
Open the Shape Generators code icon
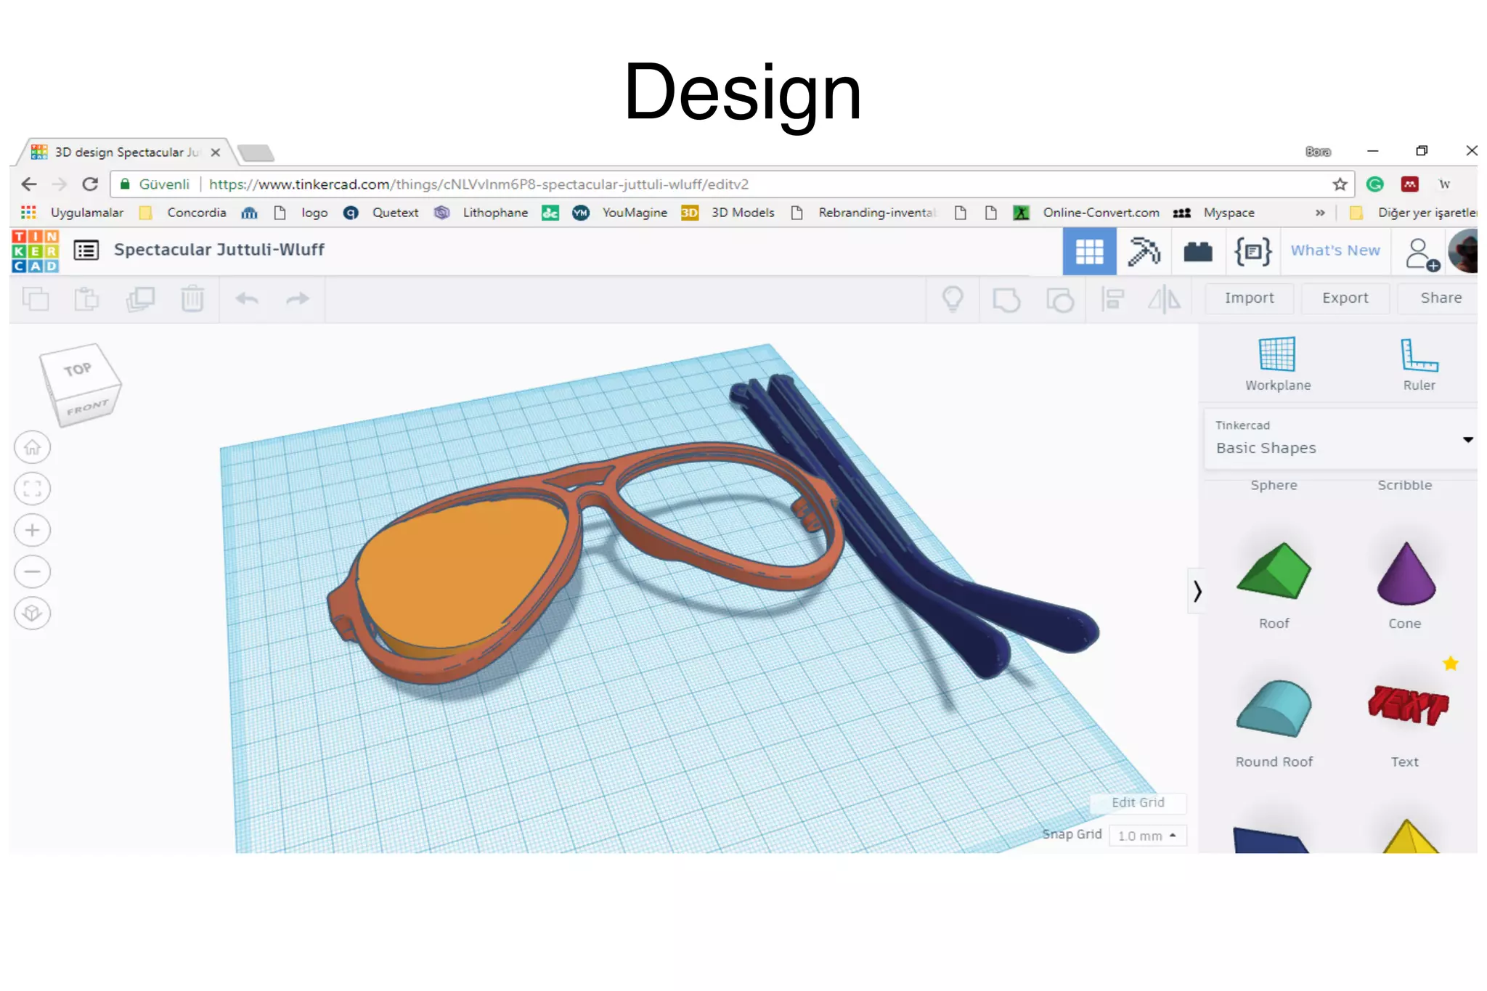(1253, 251)
